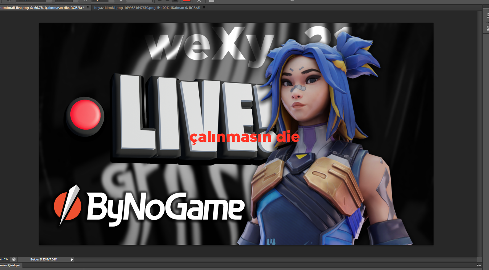Select the red 'çalınmasın die' text on canvas
Screen dimensions: 489x270
[244, 137]
